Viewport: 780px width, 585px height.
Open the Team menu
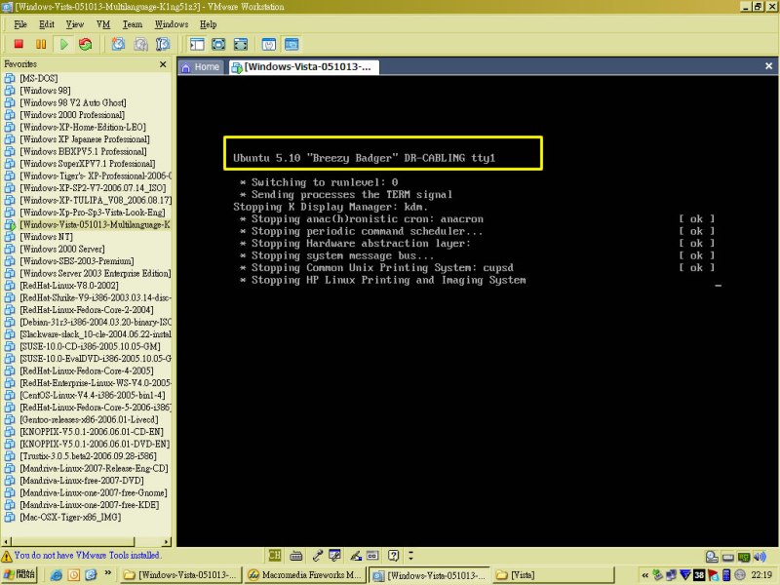133,23
